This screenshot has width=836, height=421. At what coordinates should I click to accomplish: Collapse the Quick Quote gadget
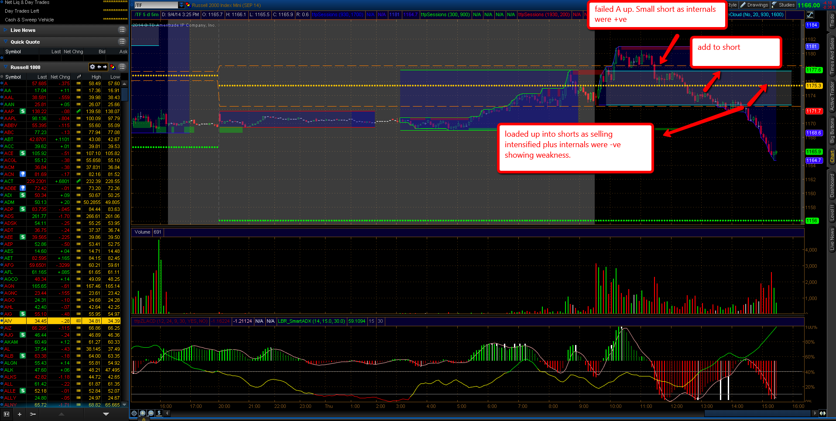6,42
